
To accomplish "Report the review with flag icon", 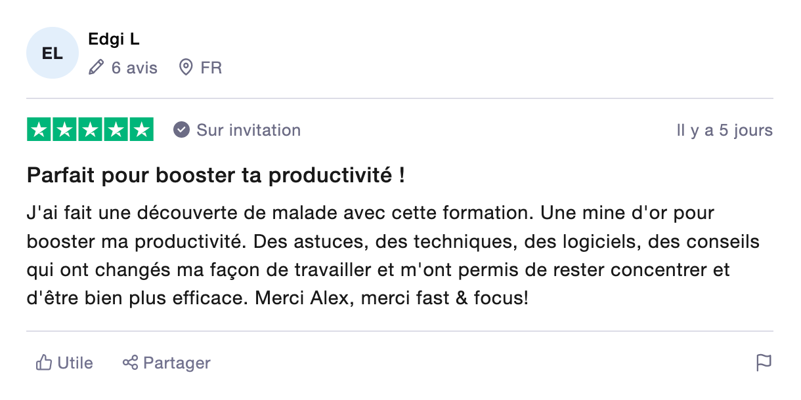I will coord(764,363).
